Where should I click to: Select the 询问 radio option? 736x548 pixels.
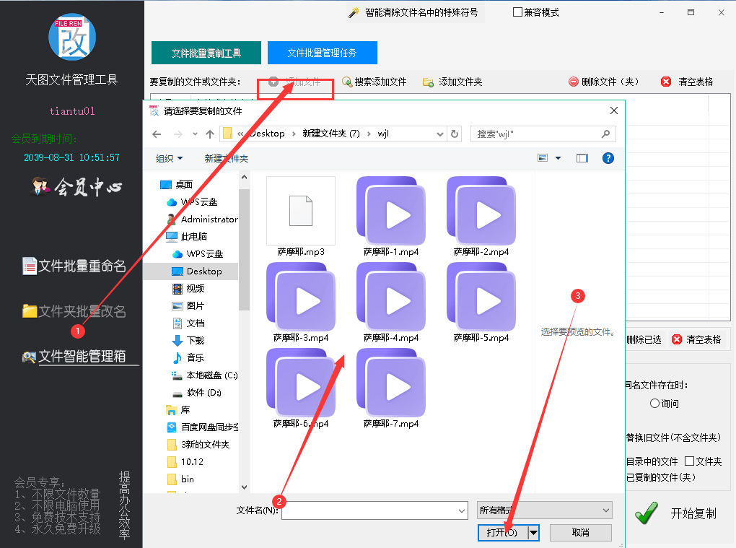(x=654, y=404)
